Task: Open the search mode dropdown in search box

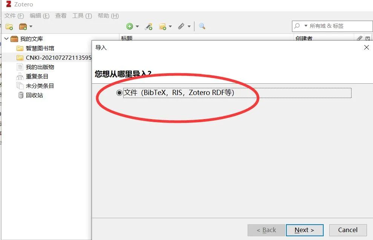Action: tap(306, 26)
